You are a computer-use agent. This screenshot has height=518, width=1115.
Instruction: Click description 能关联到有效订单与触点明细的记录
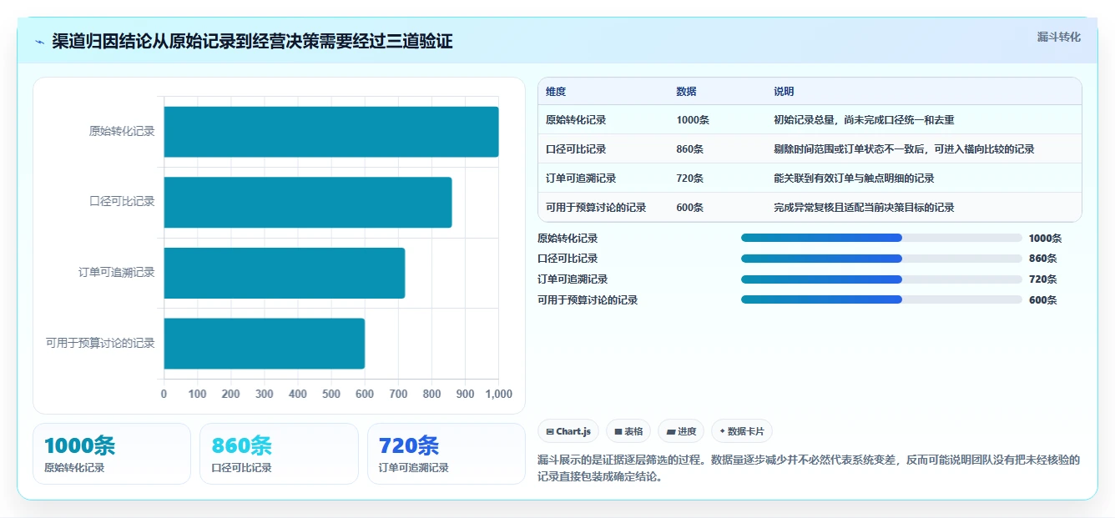(854, 179)
